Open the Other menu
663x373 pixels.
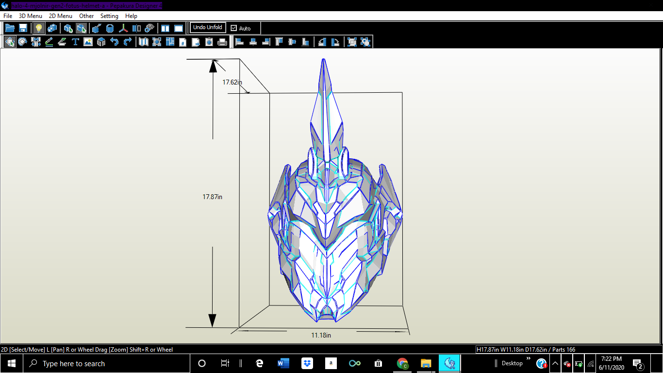(x=86, y=16)
